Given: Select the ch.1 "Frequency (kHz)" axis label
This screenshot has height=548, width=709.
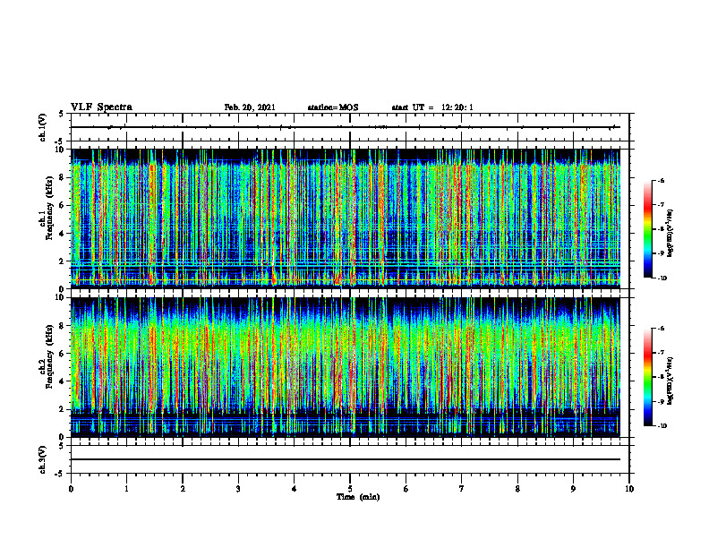Looking at the screenshot, I should [x=50, y=206].
